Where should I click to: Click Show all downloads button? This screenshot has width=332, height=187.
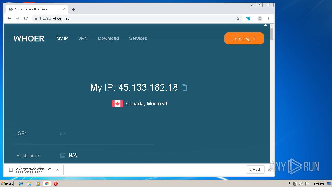point(255,170)
